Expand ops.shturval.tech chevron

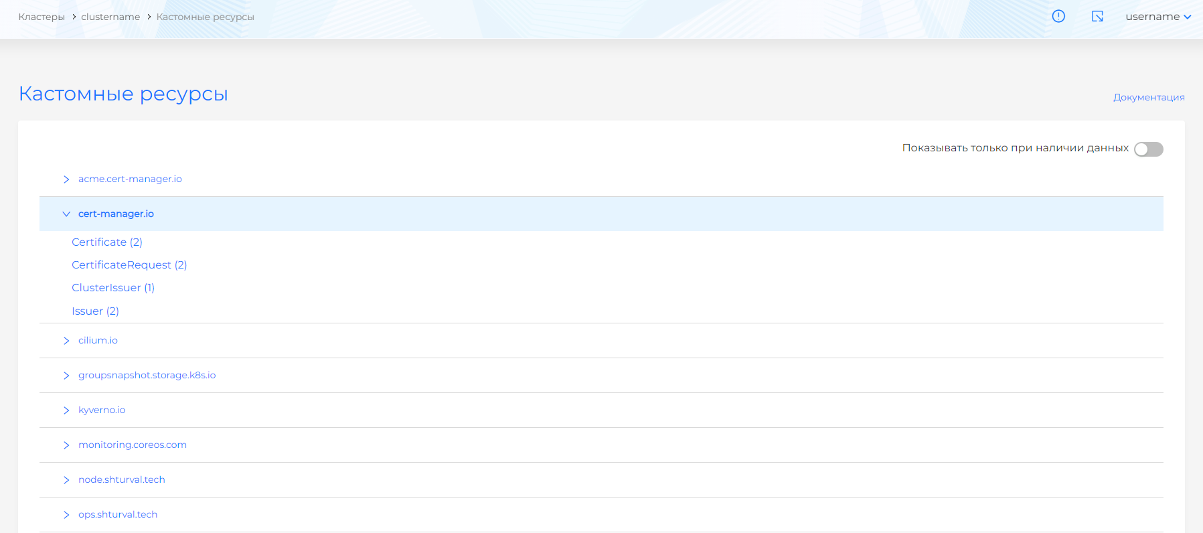[66, 515]
